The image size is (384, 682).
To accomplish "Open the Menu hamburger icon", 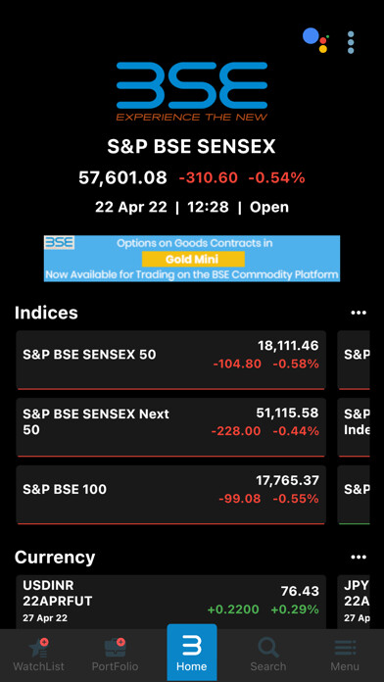I will click(x=345, y=648).
